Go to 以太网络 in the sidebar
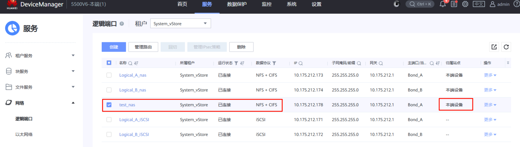Image resolution: width=520 pixels, height=147 pixels. pyautogui.click(x=24, y=134)
